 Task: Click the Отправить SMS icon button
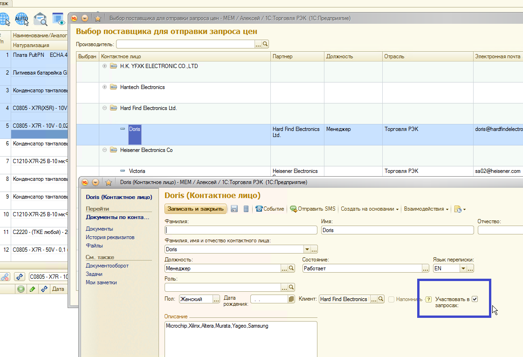pyautogui.click(x=312, y=209)
